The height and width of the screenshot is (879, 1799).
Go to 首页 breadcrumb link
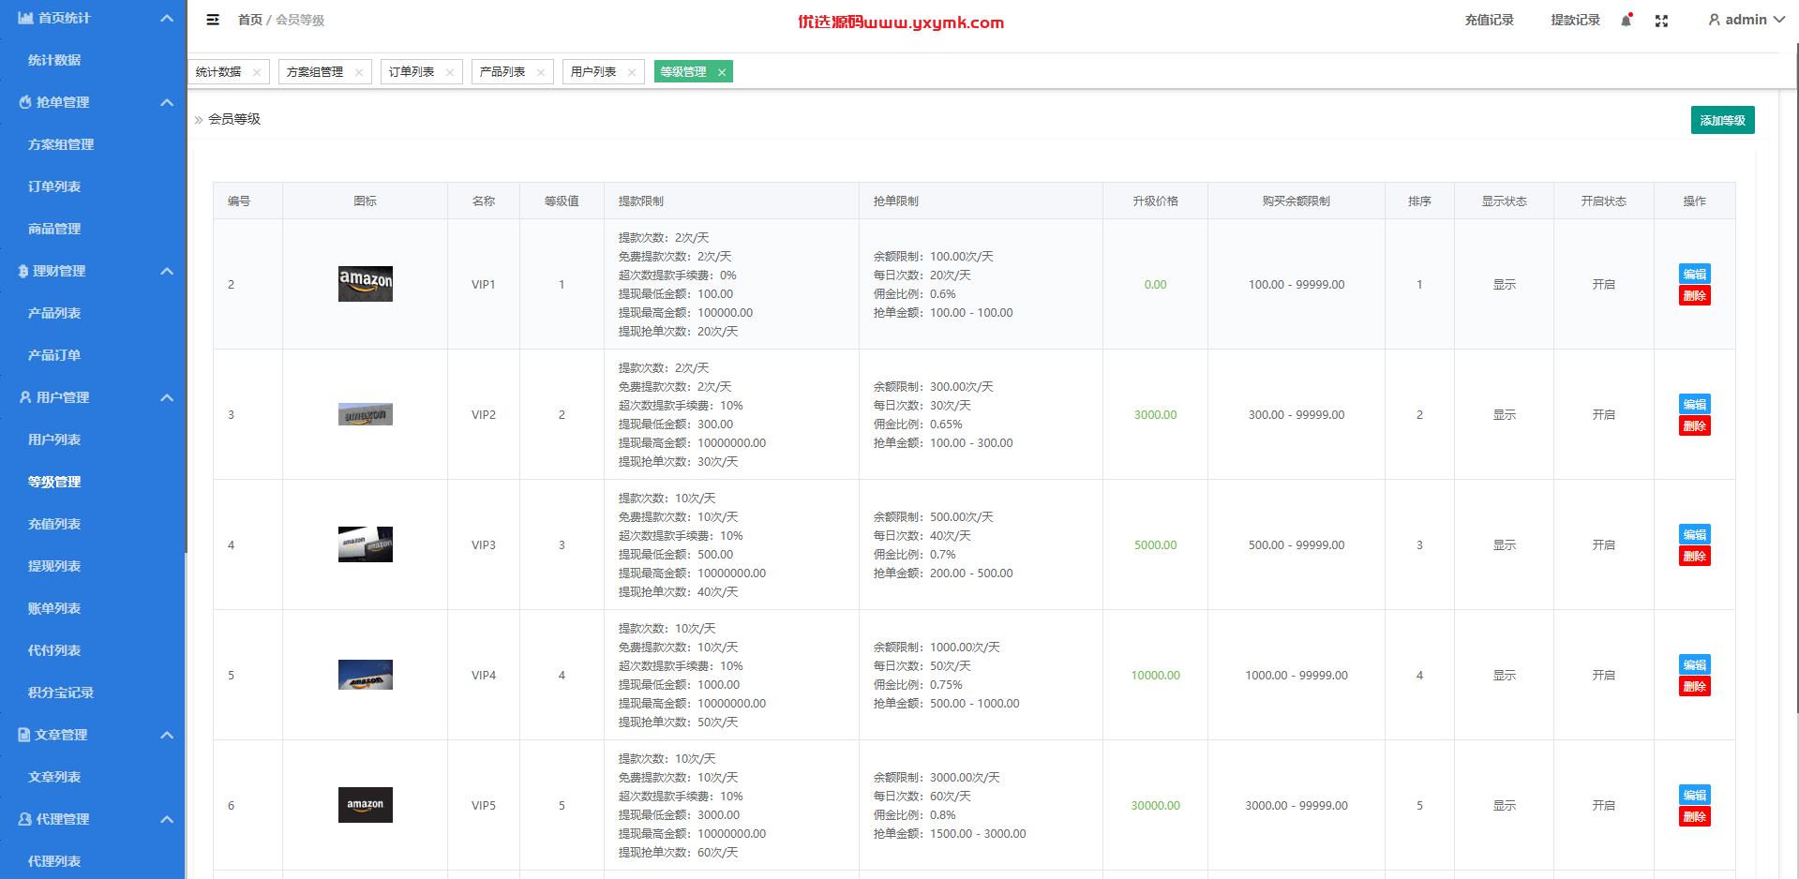[250, 20]
